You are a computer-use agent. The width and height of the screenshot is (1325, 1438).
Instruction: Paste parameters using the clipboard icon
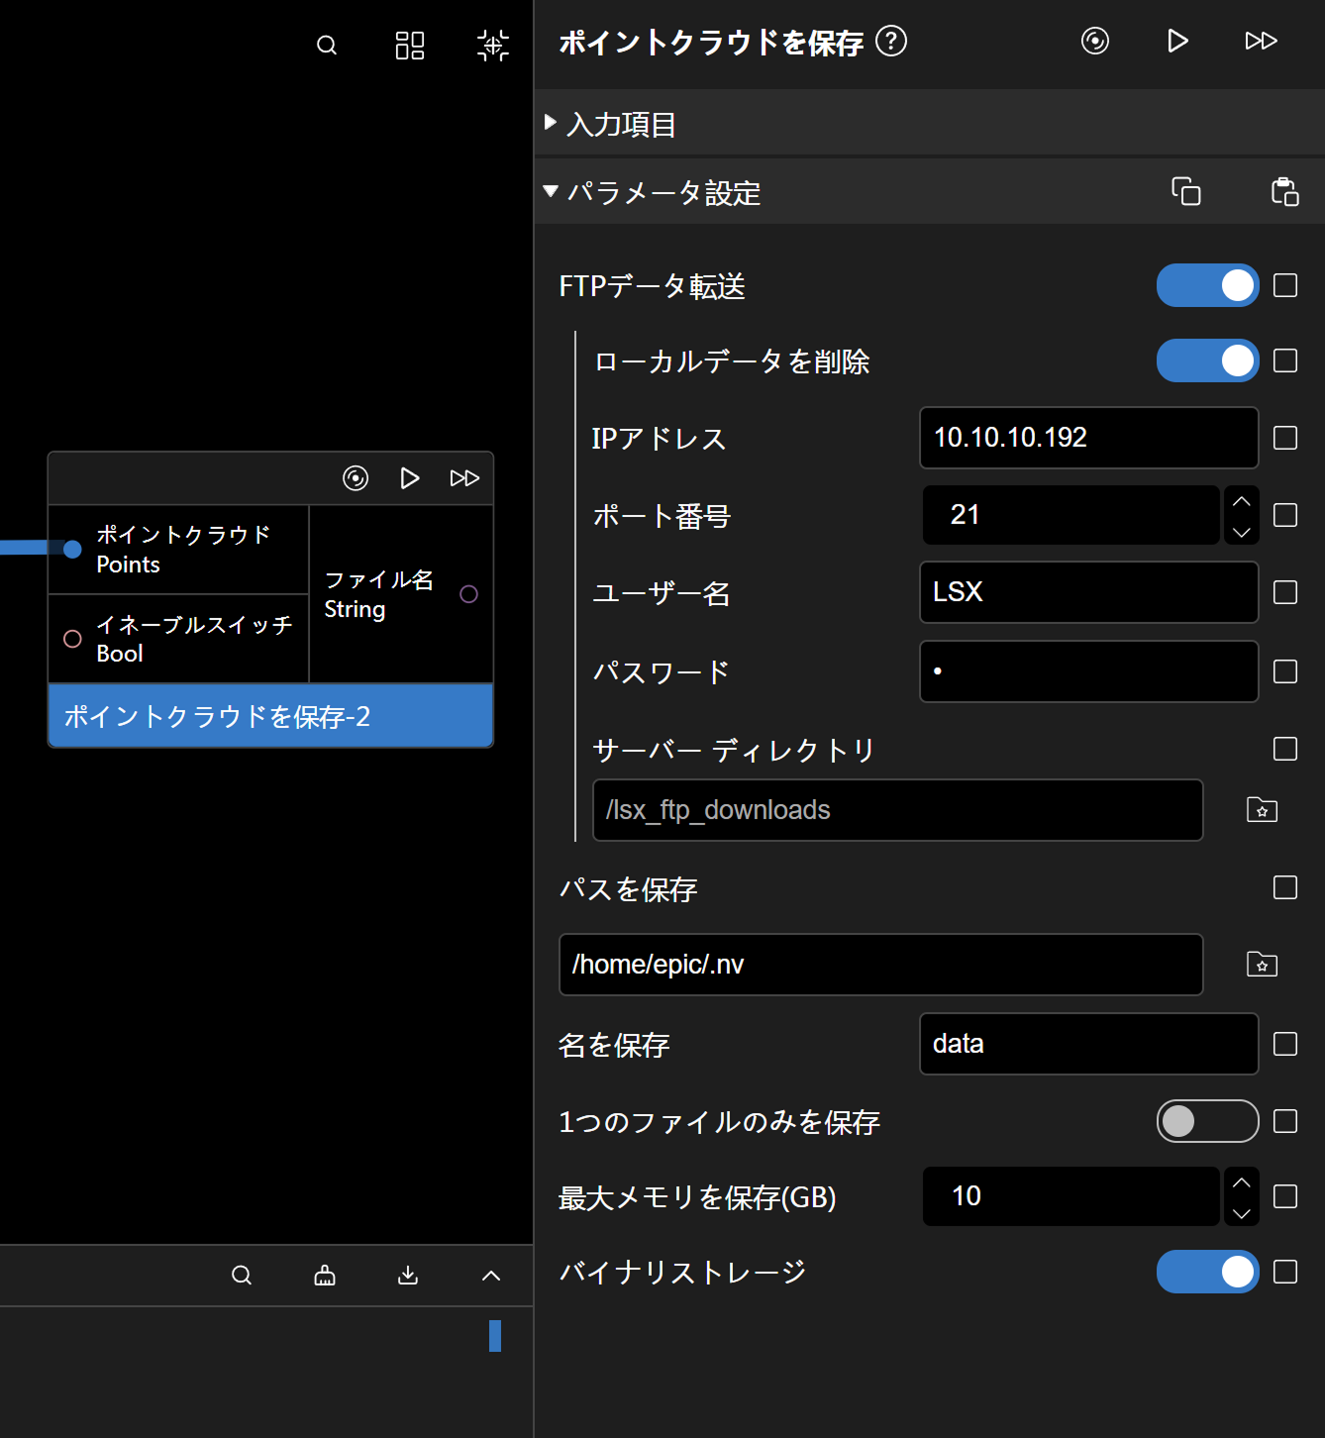coord(1284,191)
